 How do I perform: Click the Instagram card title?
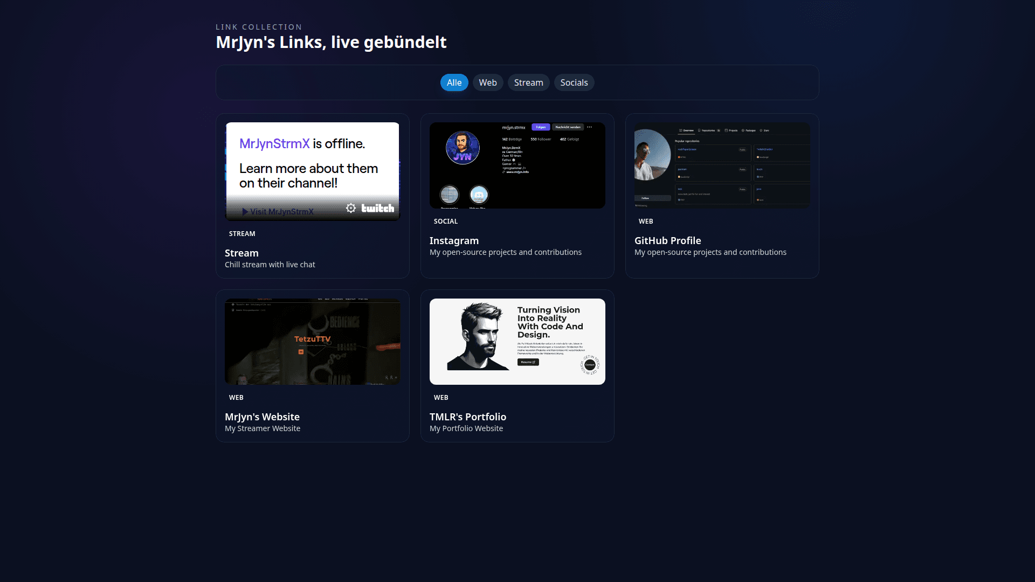click(454, 241)
